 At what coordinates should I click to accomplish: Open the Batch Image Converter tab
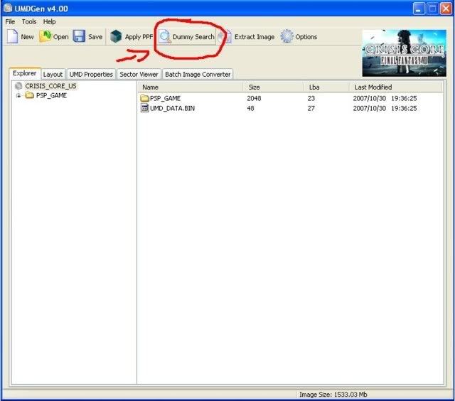(198, 74)
